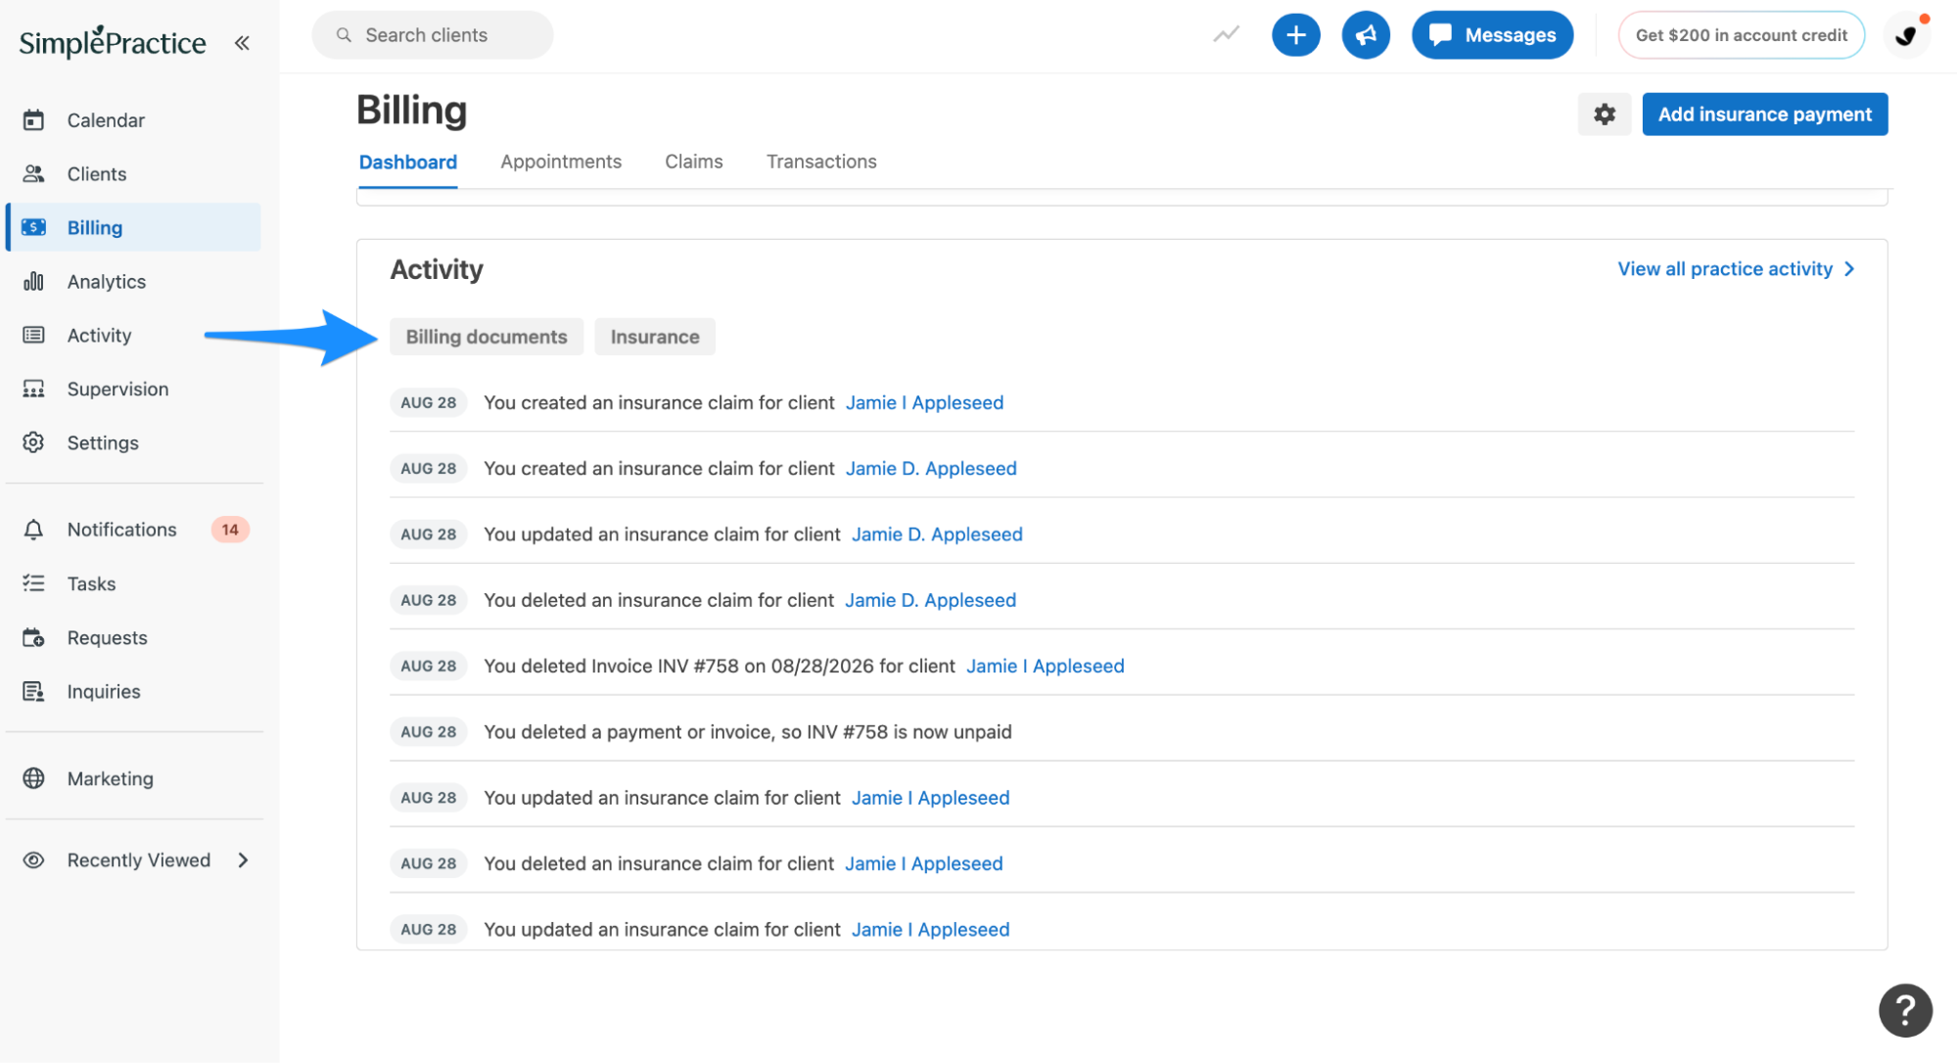Open Jamie D. Appleseed in deleted claim row
The height and width of the screenshot is (1064, 1957).
coord(930,600)
